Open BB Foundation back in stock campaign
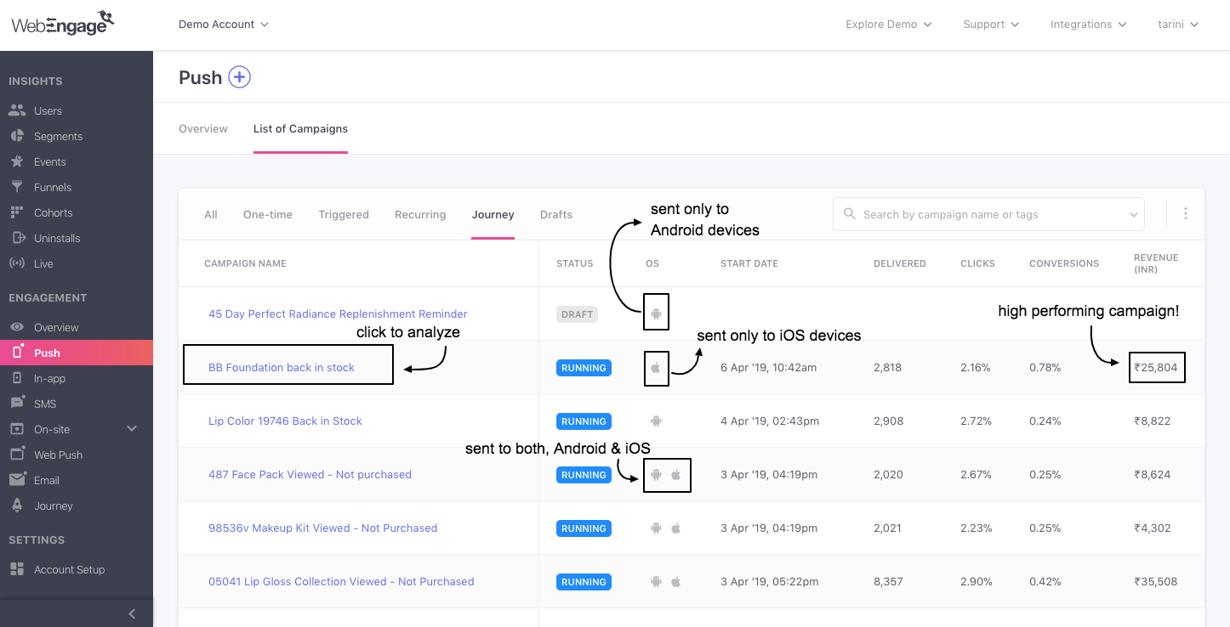The image size is (1230, 627). (282, 368)
